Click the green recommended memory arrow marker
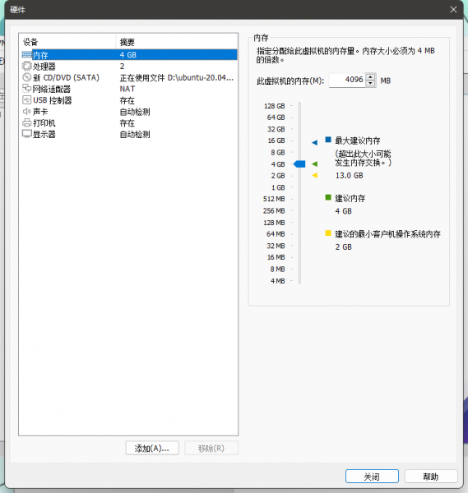The image size is (468, 493). point(314,164)
